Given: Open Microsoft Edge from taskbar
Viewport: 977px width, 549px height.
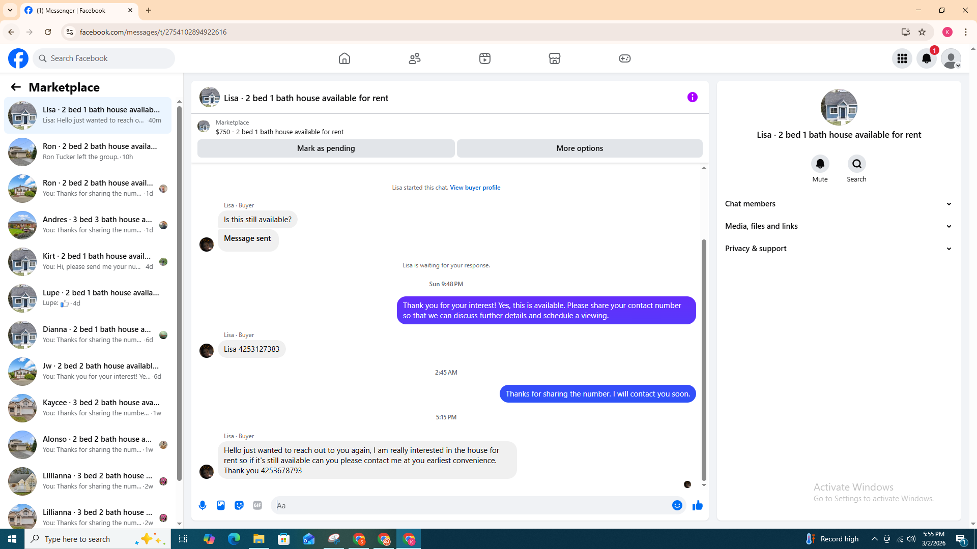Looking at the screenshot, I should click(x=234, y=539).
